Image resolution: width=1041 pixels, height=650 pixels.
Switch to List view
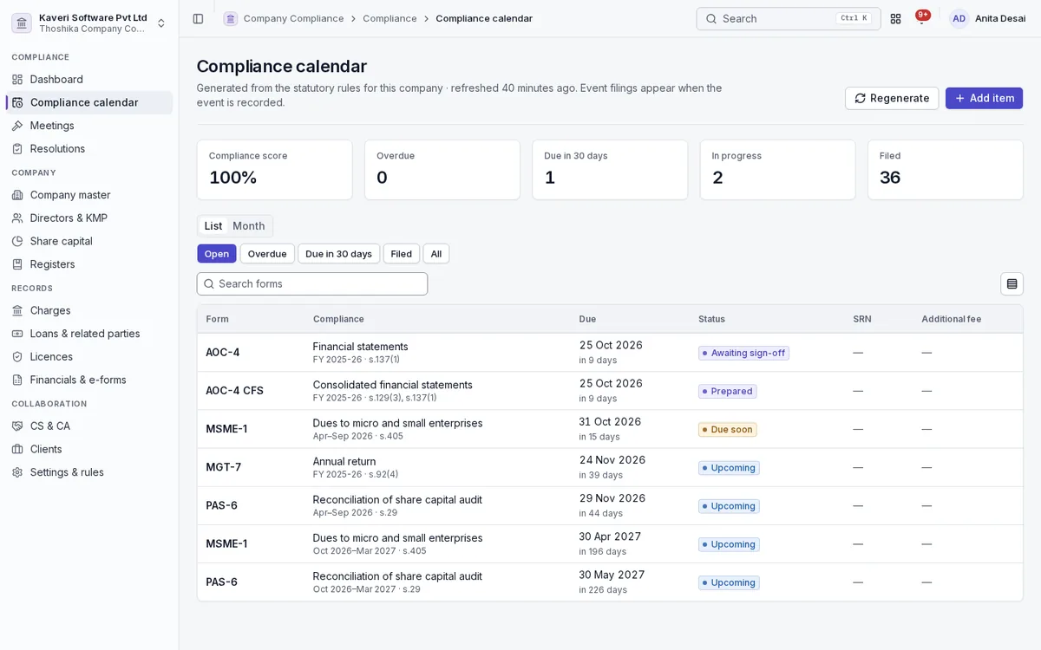click(x=213, y=226)
